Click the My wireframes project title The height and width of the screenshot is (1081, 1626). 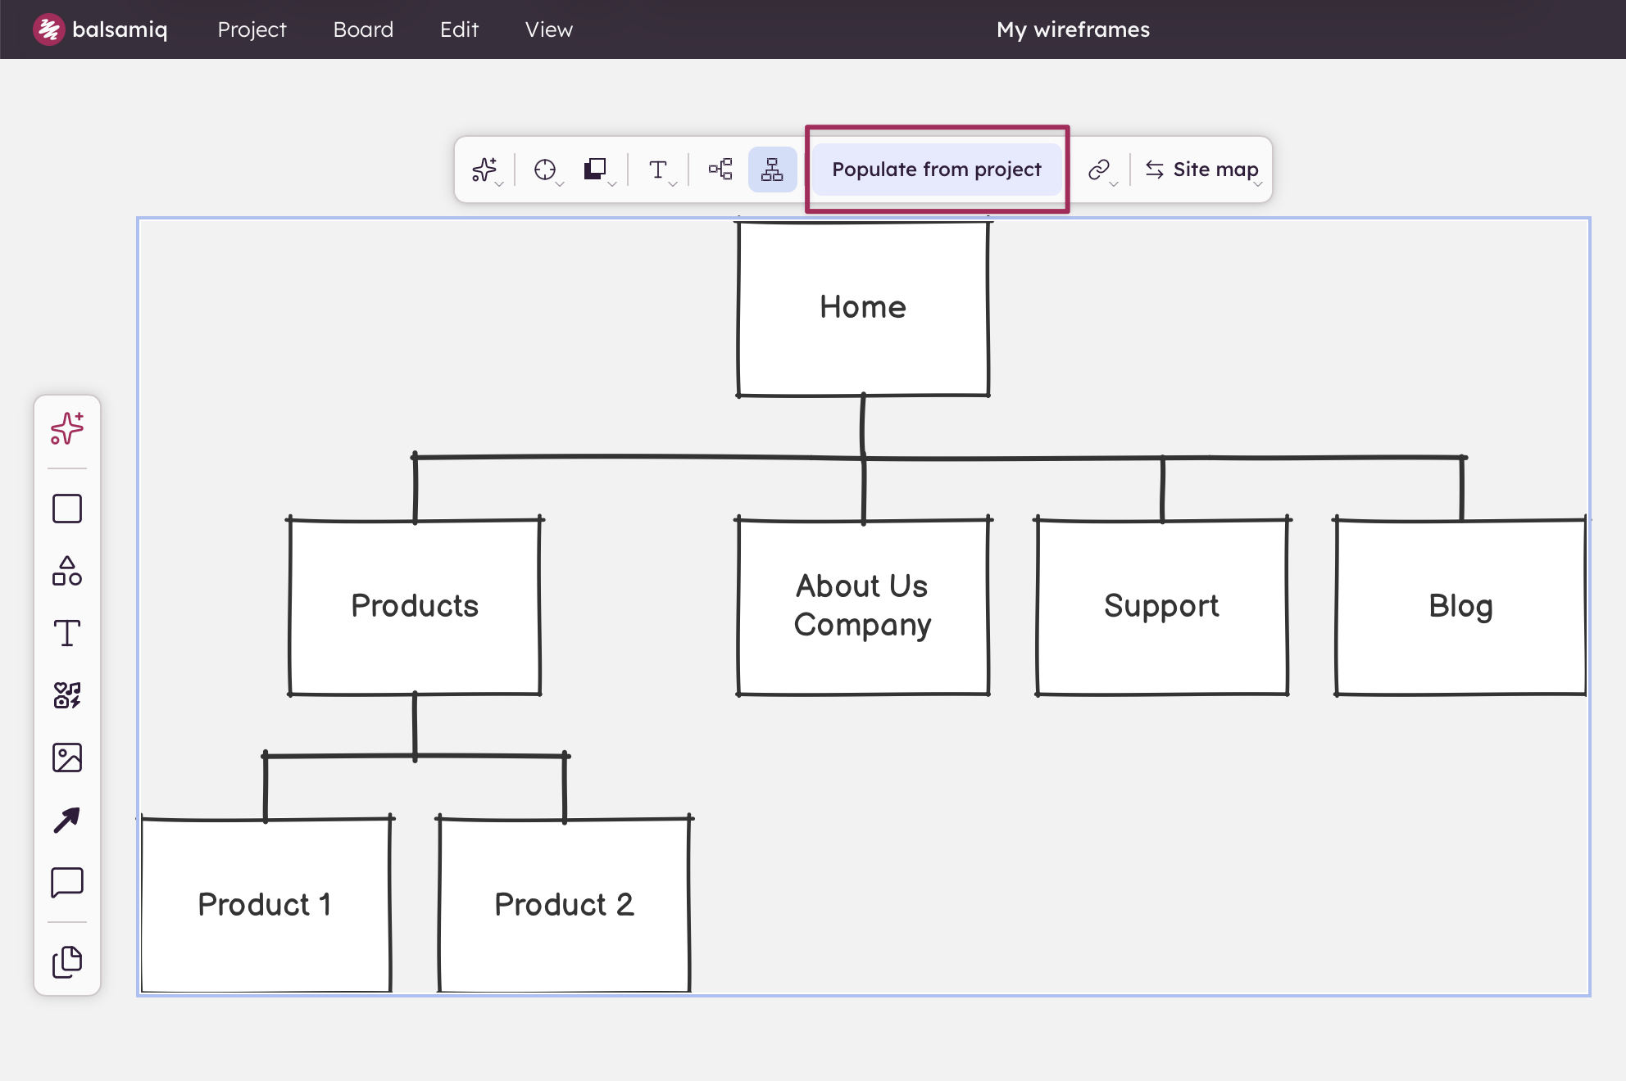click(x=1073, y=29)
